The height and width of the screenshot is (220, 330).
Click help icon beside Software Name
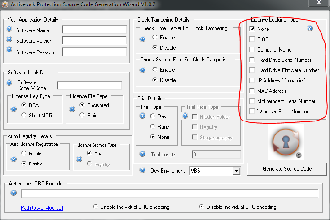pos(9,29)
